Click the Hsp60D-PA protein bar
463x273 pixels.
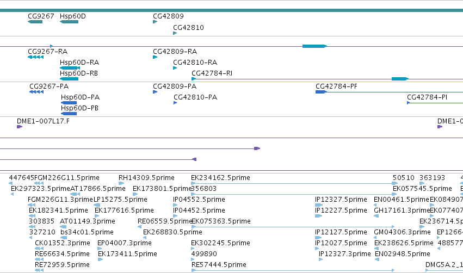(x=69, y=103)
